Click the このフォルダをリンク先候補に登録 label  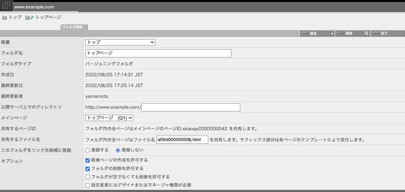tap(36, 150)
